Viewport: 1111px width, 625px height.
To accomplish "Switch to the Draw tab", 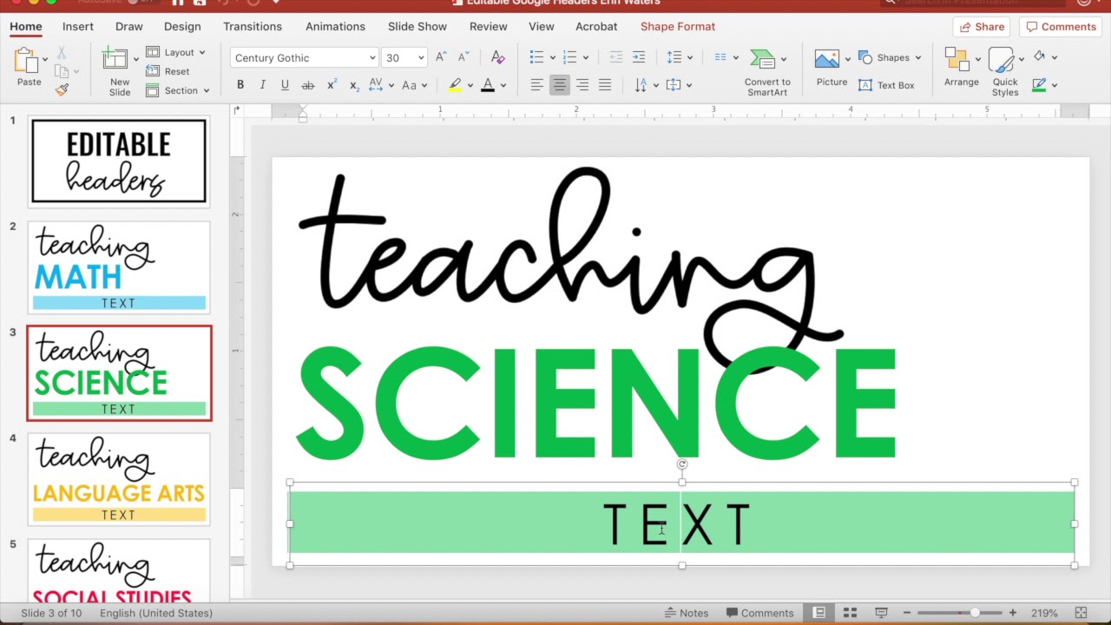I will pyautogui.click(x=129, y=26).
